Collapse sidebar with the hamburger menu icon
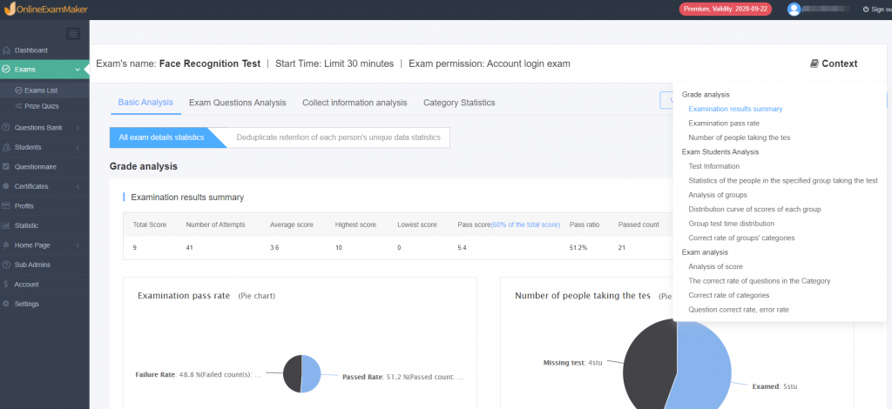This screenshot has height=409, width=892. click(73, 34)
